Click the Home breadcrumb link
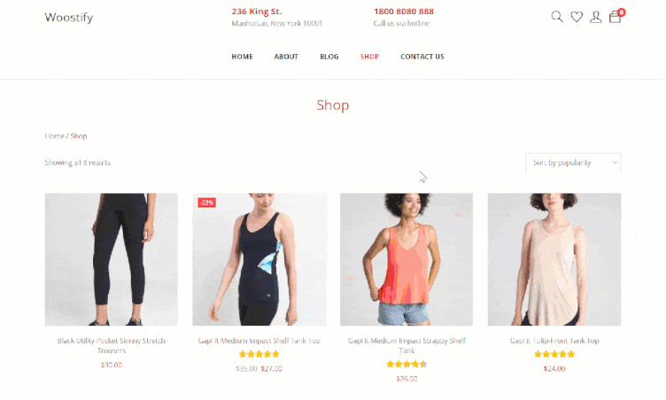The width and height of the screenshot is (666, 400). [54, 136]
